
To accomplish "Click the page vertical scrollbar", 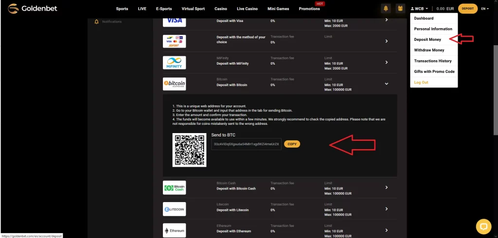I will pyautogui.click(x=496, y=89).
